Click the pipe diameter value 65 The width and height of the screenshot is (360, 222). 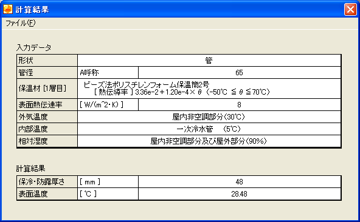tap(240, 73)
